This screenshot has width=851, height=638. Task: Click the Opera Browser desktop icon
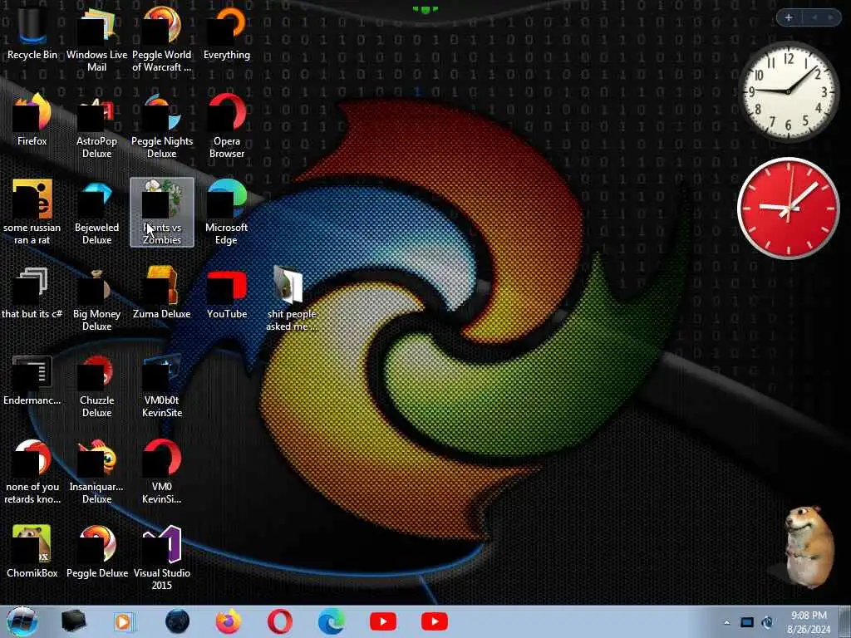(x=227, y=126)
